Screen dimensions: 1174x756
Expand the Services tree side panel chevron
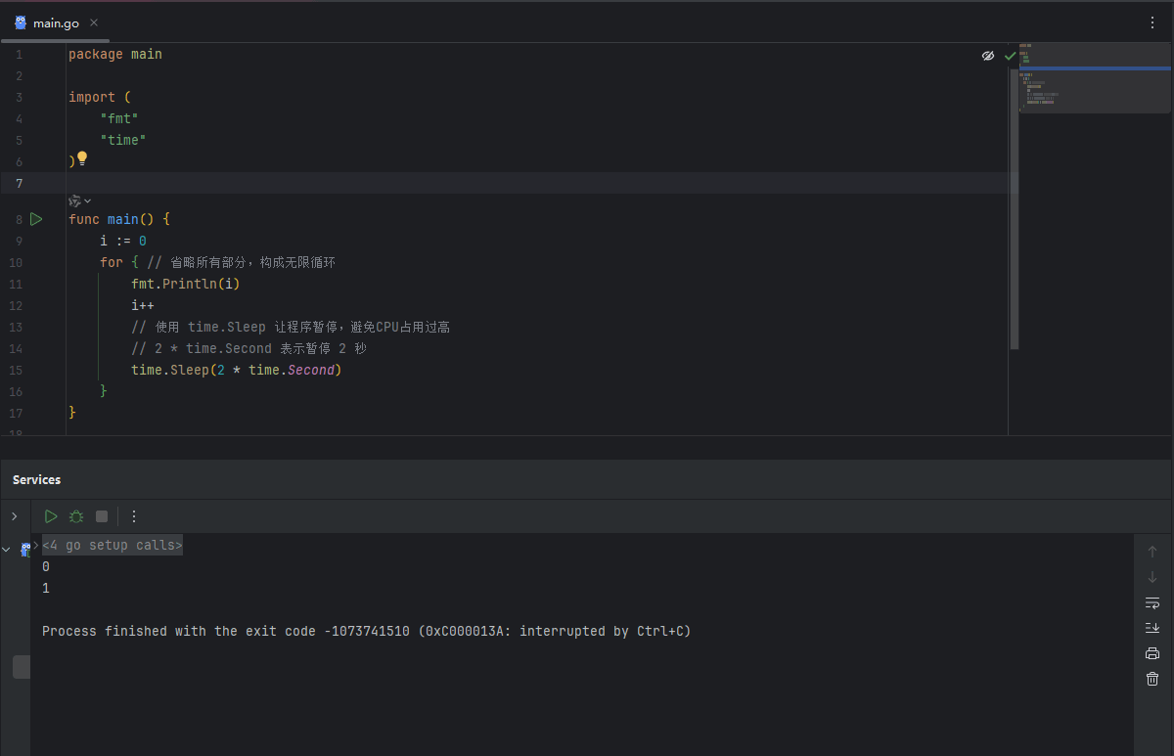[14, 516]
